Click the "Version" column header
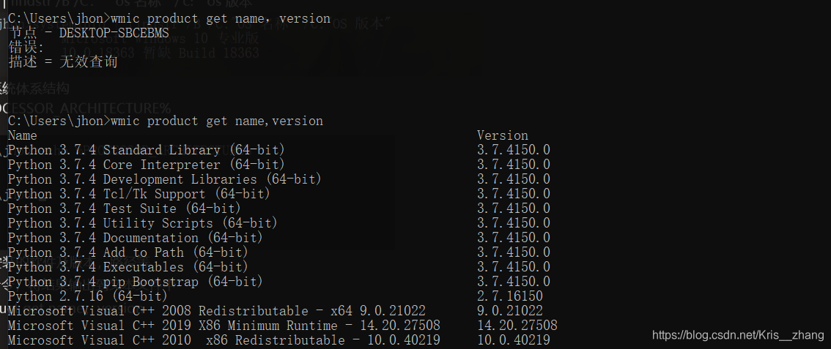 pyautogui.click(x=503, y=136)
